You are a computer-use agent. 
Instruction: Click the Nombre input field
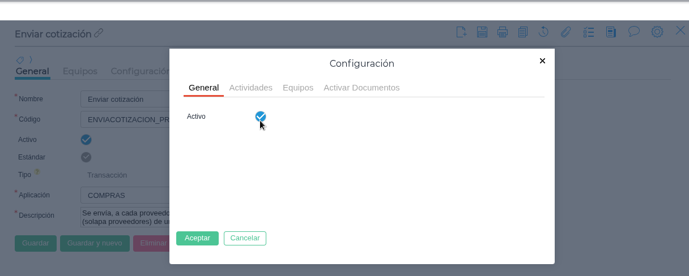click(125, 99)
